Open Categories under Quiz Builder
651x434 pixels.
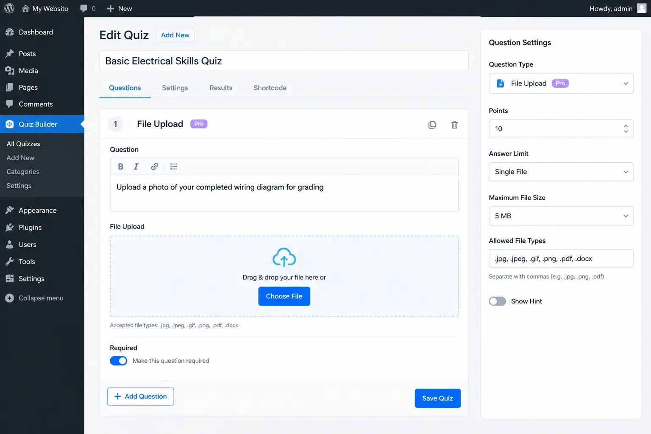(23, 172)
